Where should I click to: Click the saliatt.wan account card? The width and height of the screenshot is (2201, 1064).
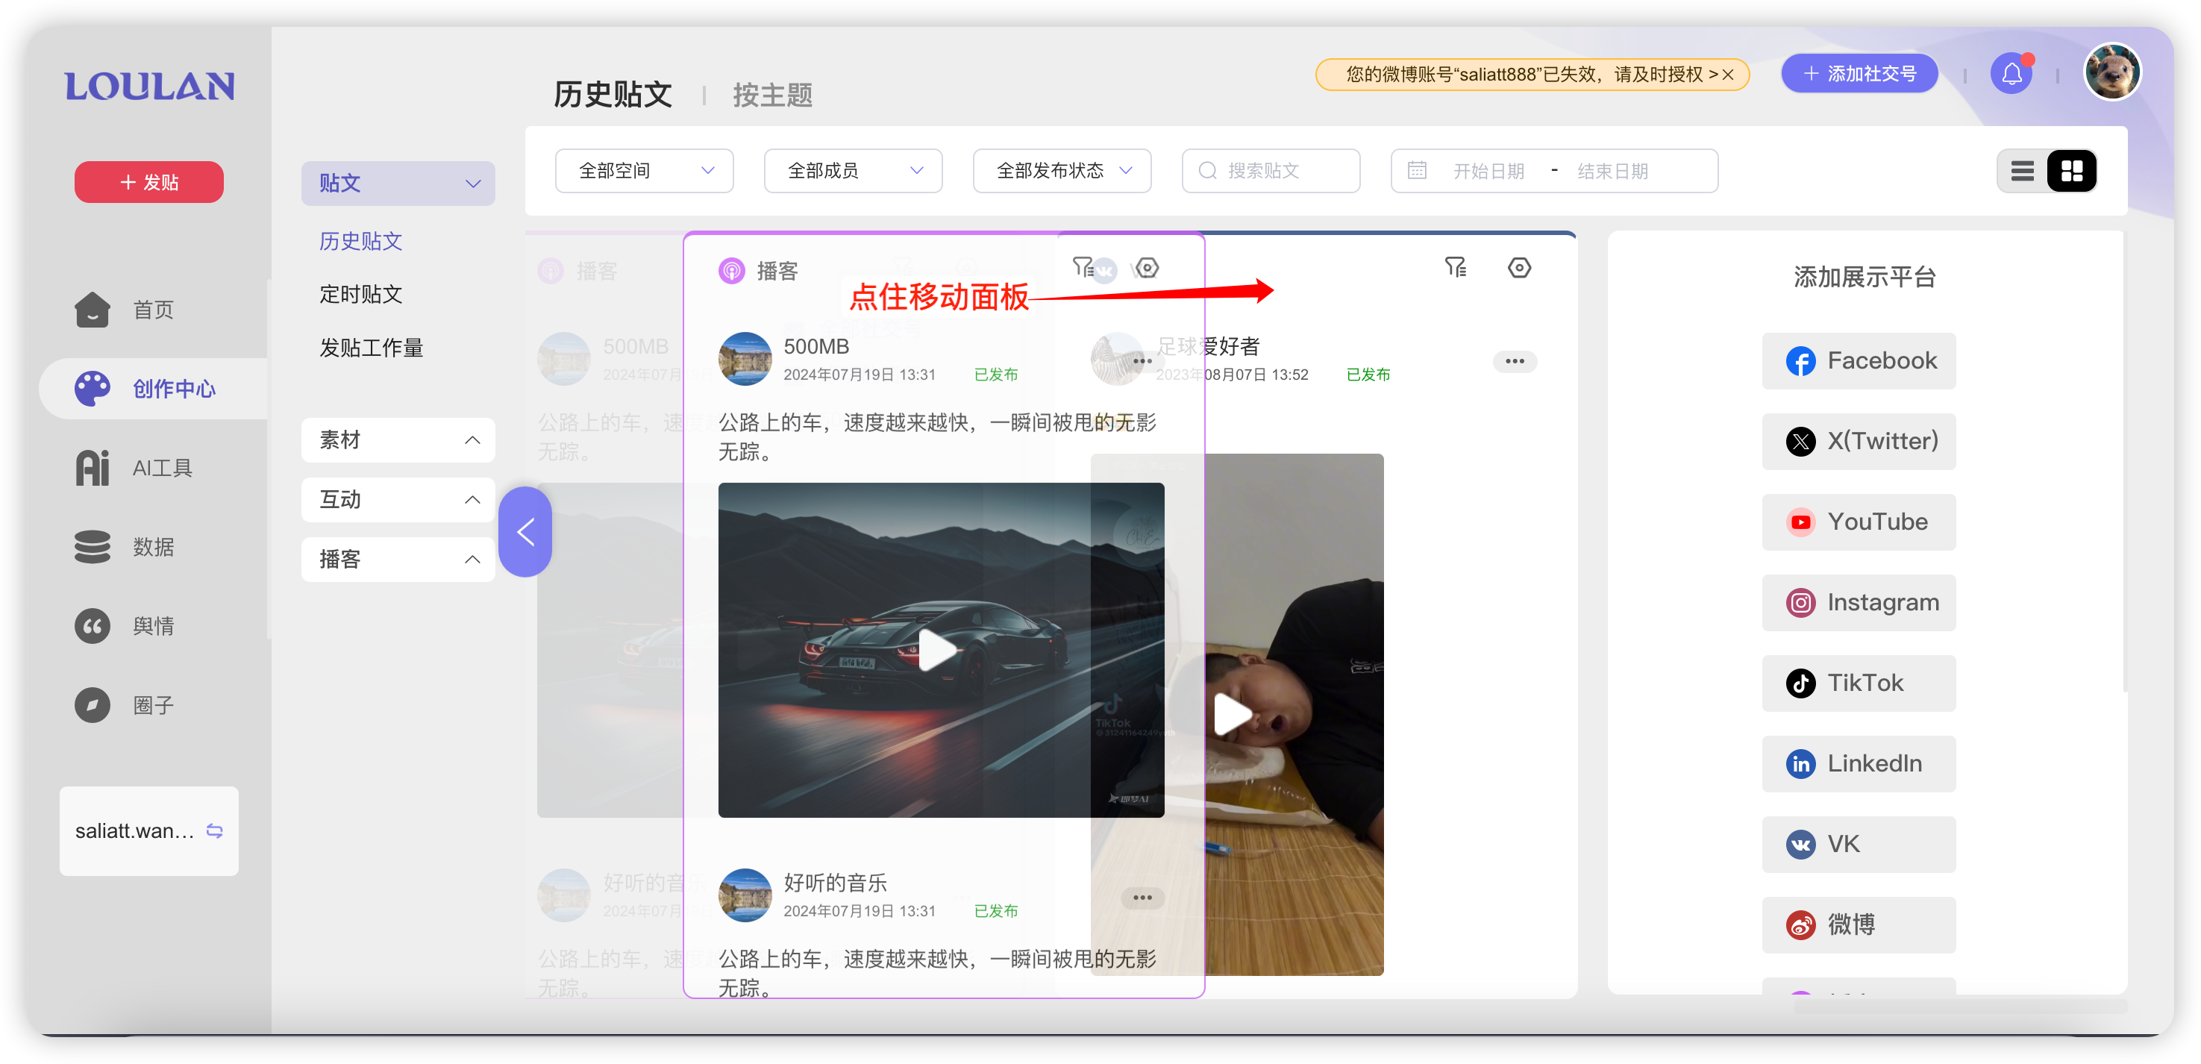tap(148, 830)
